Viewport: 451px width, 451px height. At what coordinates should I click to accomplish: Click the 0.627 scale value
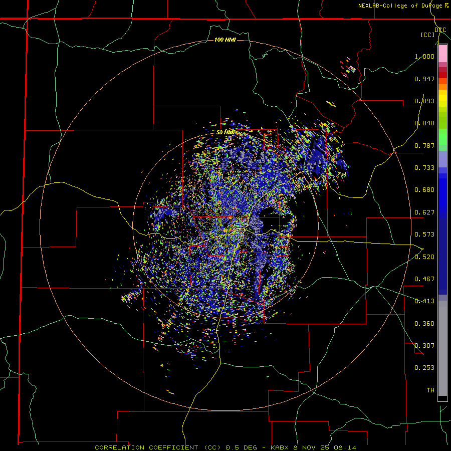(x=424, y=212)
